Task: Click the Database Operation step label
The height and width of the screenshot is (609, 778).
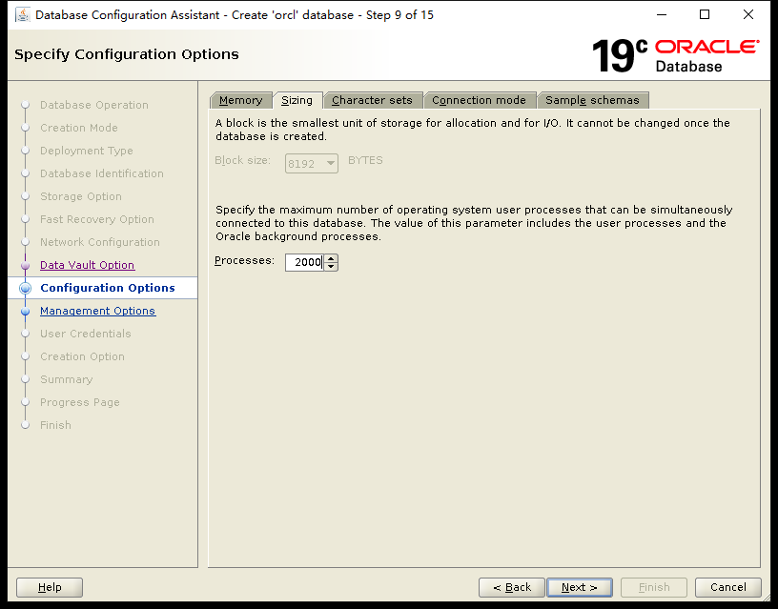Action: [x=94, y=105]
